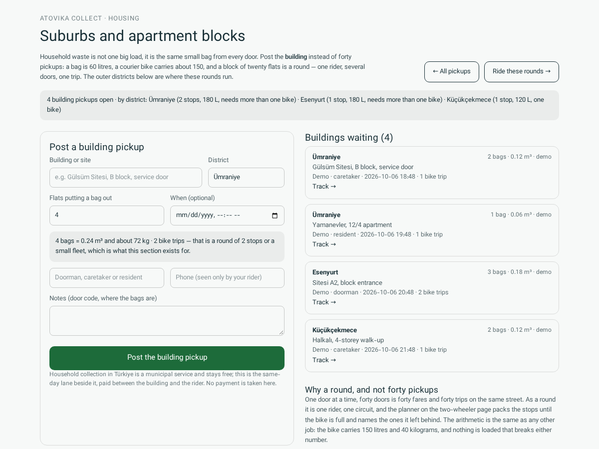This screenshot has height=449, width=599.
Task: Open the calendar picker icon in the When field
Action: click(x=275, y=216)
